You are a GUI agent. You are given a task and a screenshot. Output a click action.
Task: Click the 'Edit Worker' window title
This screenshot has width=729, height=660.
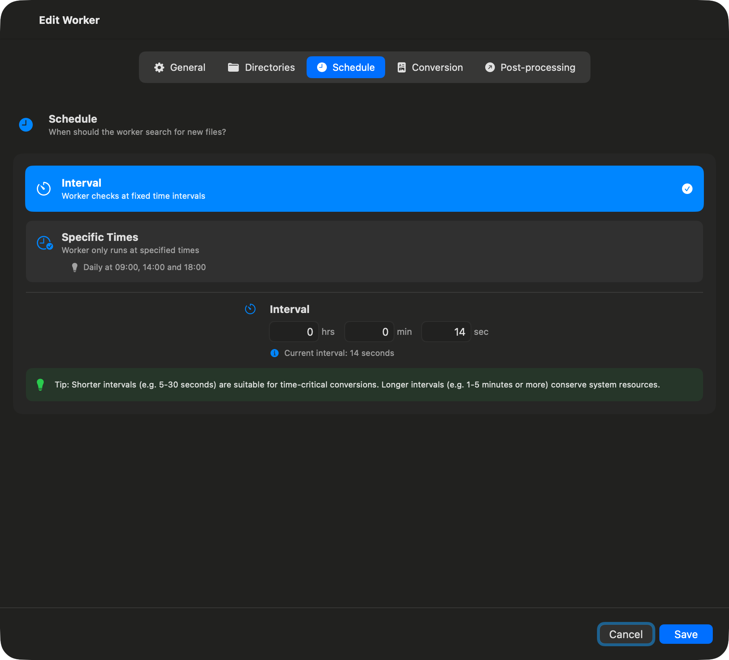69,20
